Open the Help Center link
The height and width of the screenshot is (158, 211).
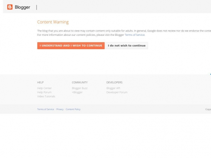tap(44, 88)
